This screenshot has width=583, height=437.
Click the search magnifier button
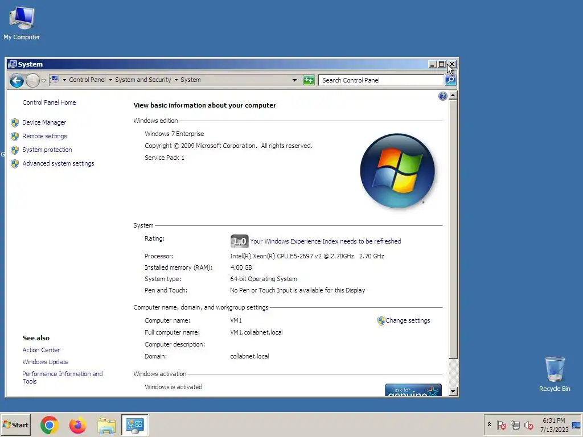pyautogui.click(x=450, y=80)
